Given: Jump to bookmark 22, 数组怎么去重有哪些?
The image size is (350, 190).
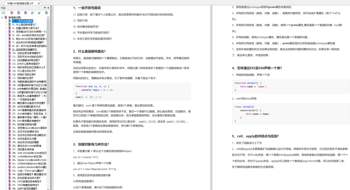Looking at the screenshot, I should 29,96.
